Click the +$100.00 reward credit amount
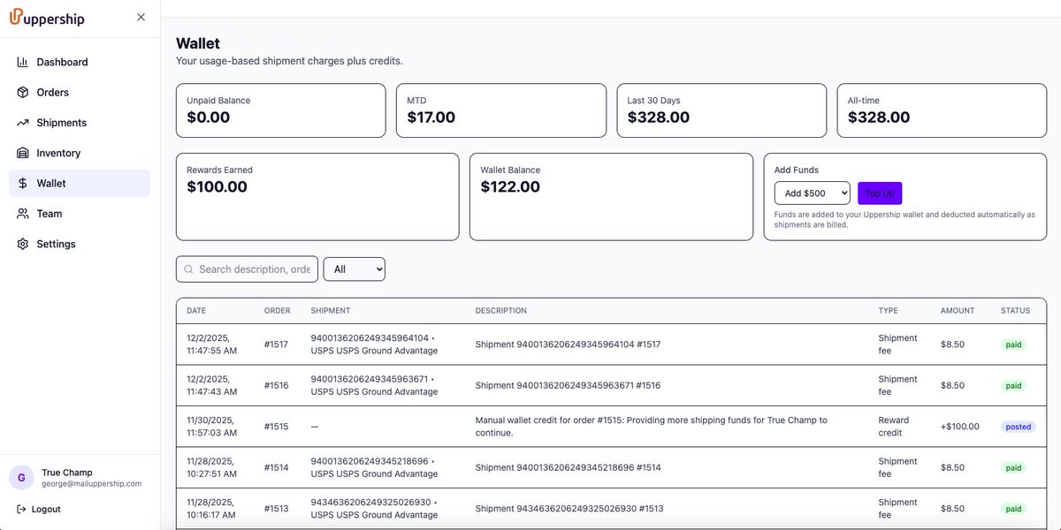Screen dimensions: 1061x530 pos(960,427)
